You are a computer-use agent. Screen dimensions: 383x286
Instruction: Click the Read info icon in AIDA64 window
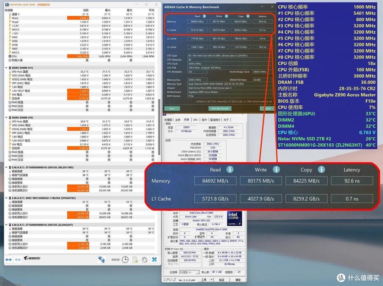click(204, 16)
